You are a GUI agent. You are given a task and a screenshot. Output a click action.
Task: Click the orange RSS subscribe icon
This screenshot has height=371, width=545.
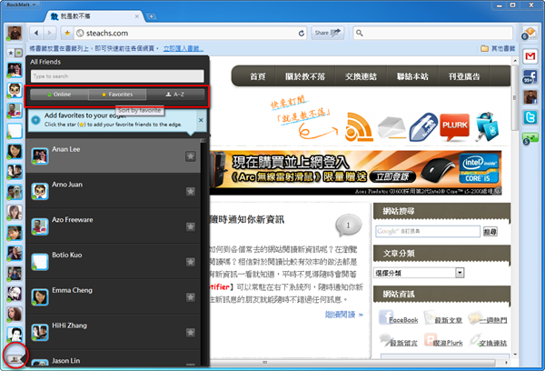359,126
